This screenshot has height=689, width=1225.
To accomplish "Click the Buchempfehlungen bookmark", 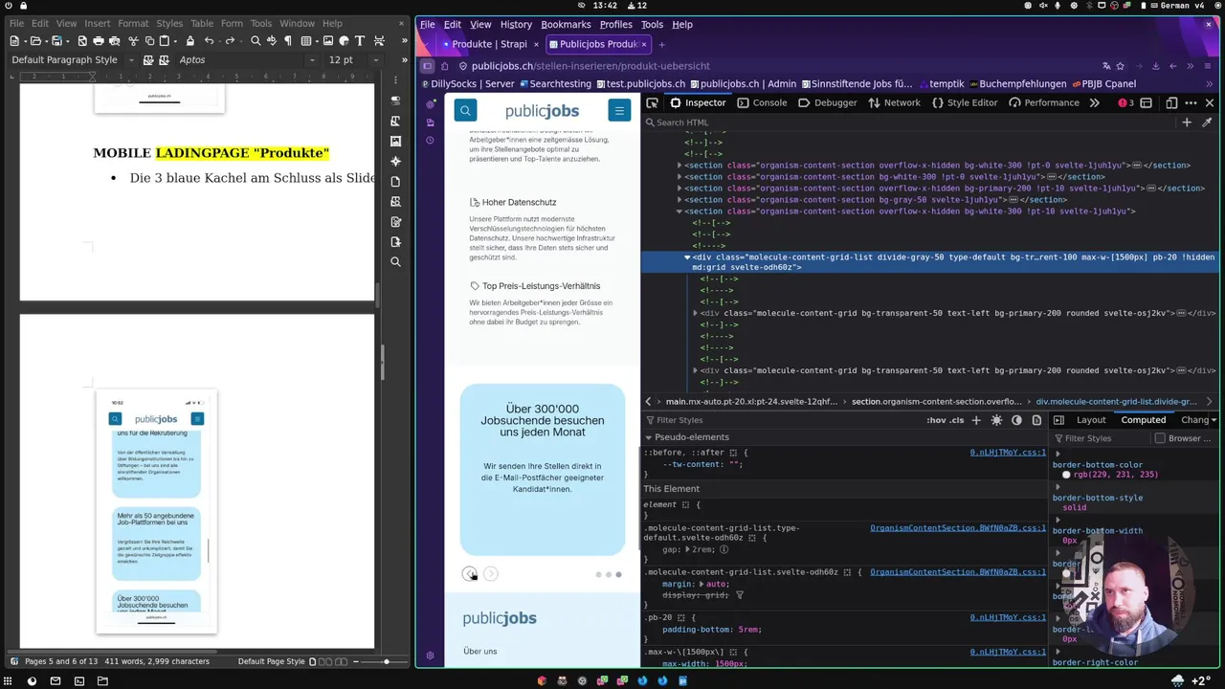I will coord(1016,83).
